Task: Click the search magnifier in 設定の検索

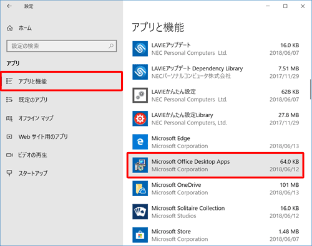Action: 111,46
